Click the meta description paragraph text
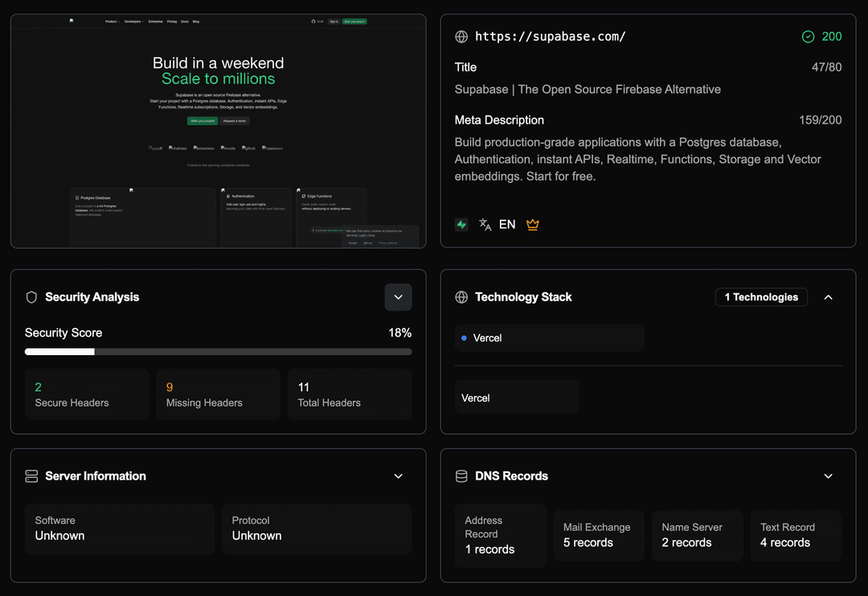Screen dimensions: 868x596 pyautogui.click(x=637, y=159)
